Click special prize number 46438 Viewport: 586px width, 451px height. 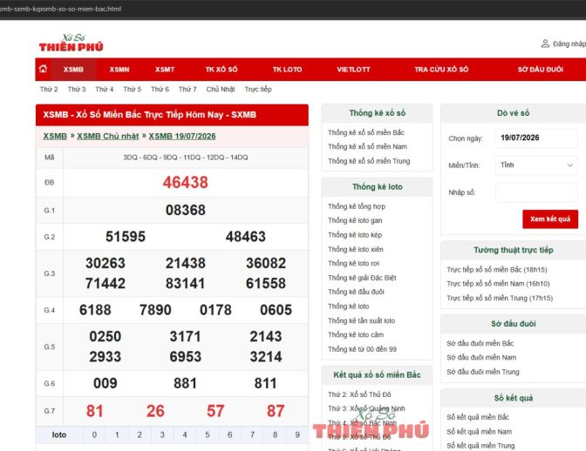(x=186, y=183)
